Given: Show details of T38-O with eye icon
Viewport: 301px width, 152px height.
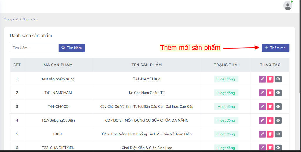Looking at the screenshot, I should click(278, 134).
